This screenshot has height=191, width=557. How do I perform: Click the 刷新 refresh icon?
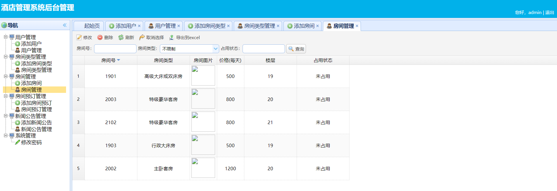[121, 37]
